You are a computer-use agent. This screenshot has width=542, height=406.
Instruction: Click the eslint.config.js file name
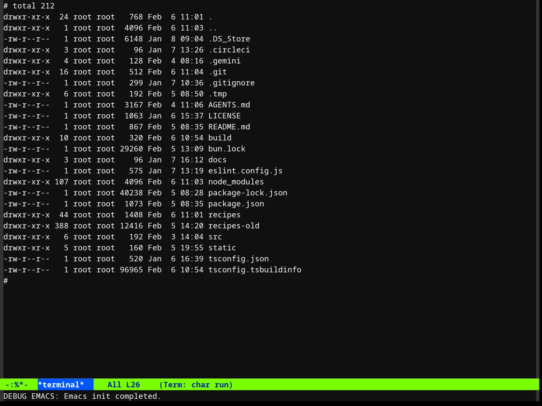pos(246,171)
